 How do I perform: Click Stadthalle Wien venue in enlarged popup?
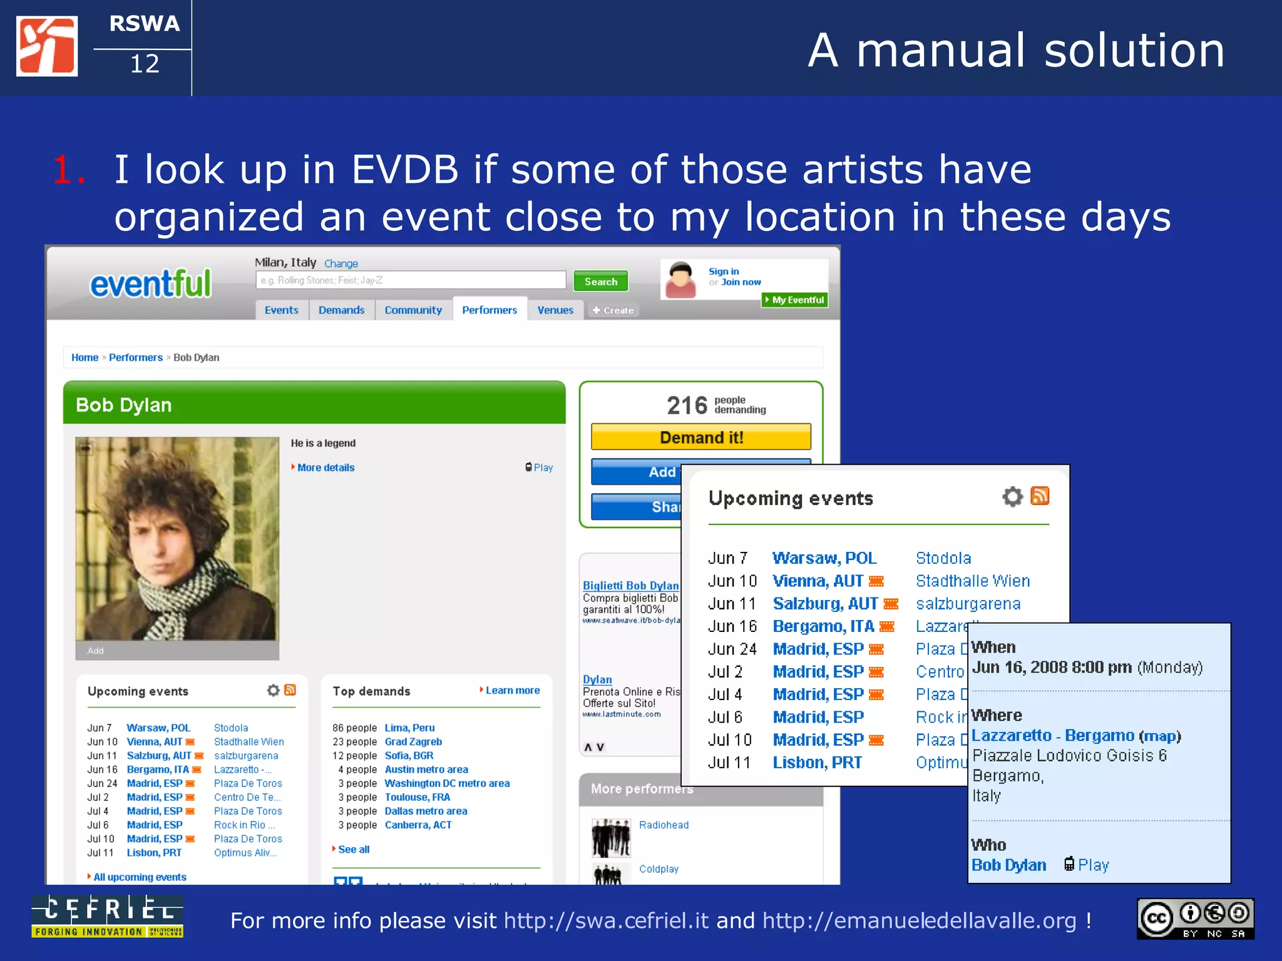pos(973,581)
